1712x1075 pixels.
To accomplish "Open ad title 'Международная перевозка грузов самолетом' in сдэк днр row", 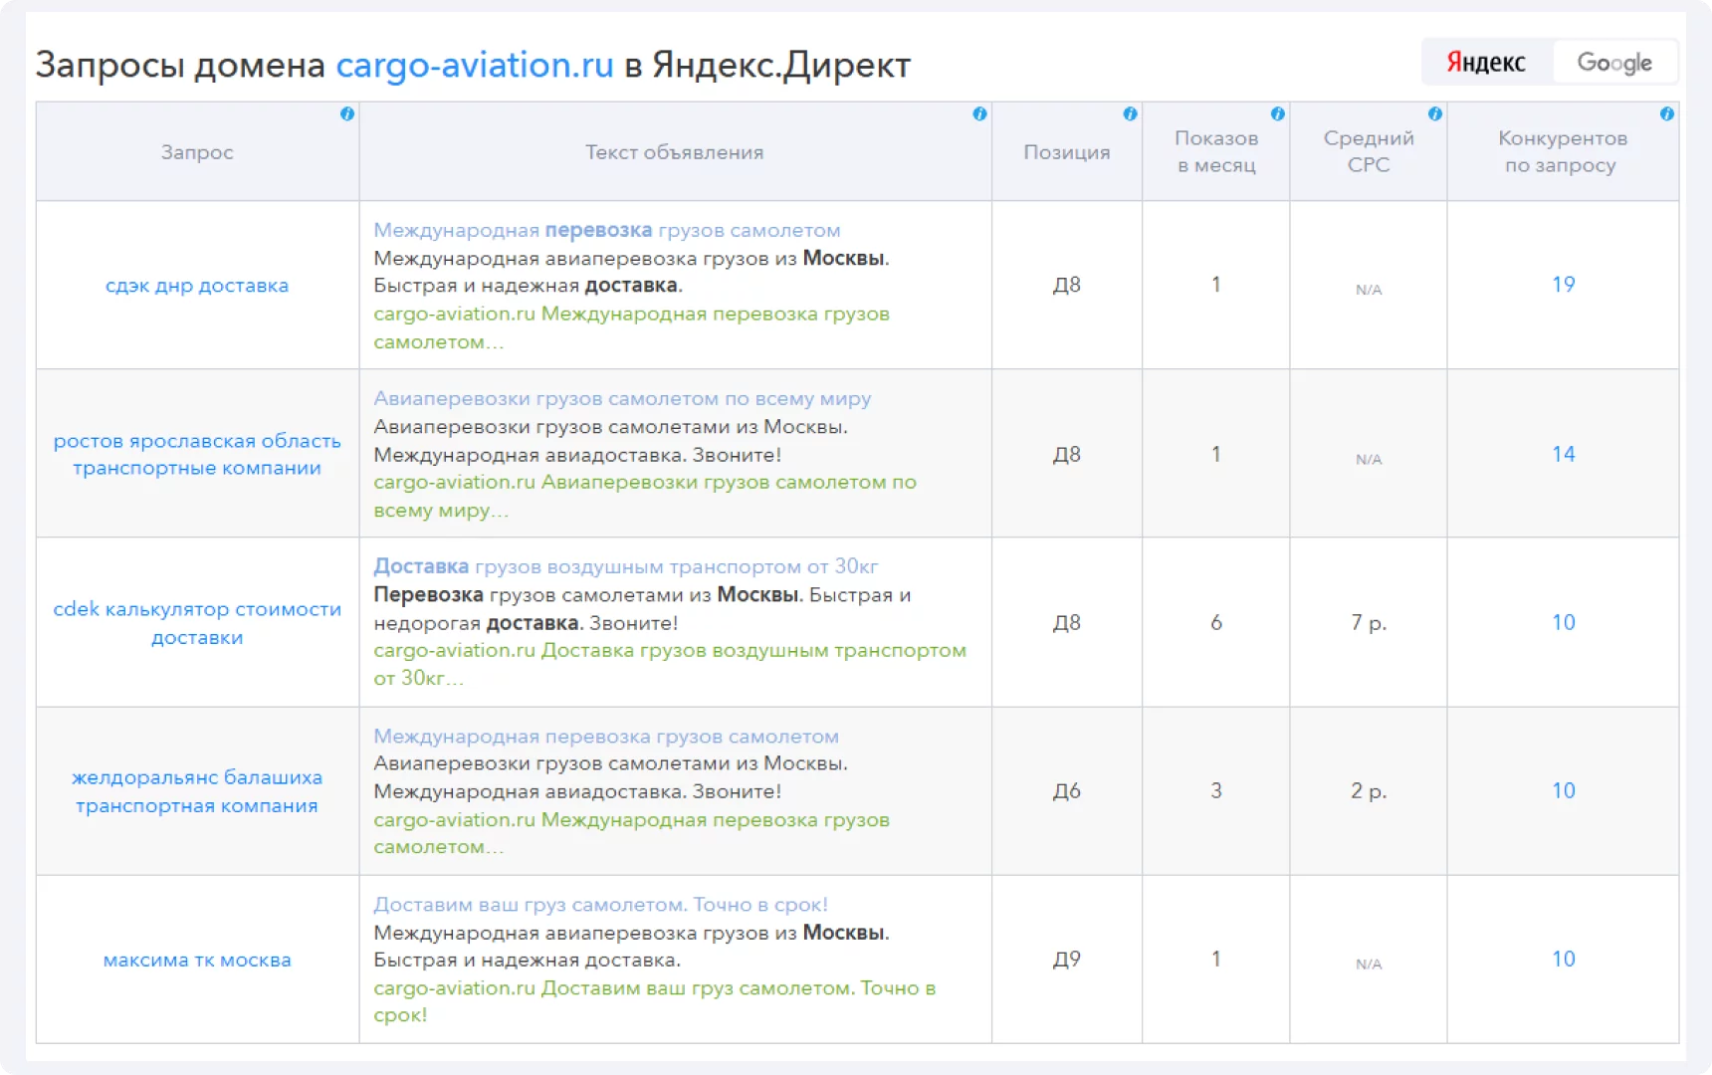I will (607, 230).
